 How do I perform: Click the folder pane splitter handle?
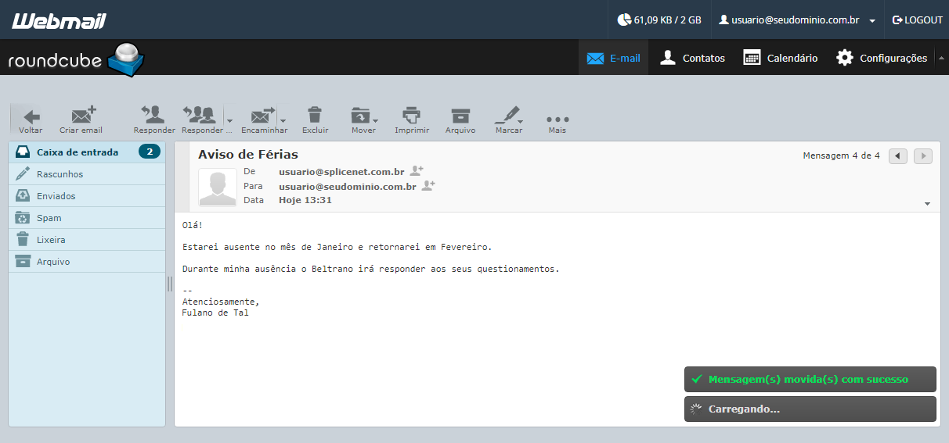tap(170, 284)
